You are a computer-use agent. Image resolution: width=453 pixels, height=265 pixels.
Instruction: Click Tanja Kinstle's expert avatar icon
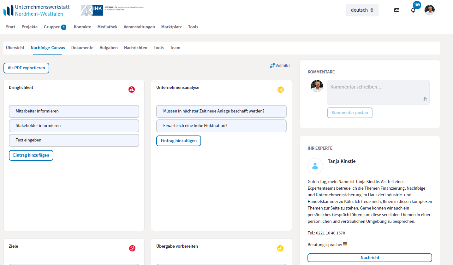[315, 166]
